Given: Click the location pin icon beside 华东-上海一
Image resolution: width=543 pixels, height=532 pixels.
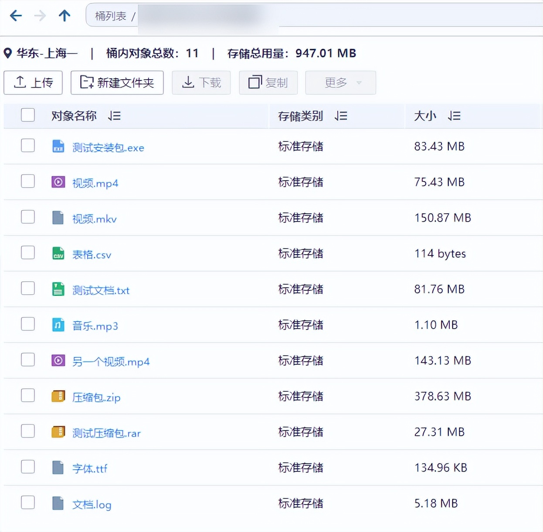Looking at the screenshot, I should (7, 53).
